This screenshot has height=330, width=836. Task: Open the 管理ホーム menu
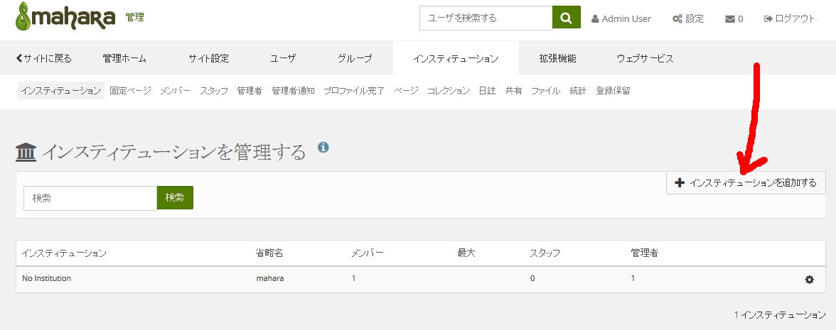(x=124, y=58)
